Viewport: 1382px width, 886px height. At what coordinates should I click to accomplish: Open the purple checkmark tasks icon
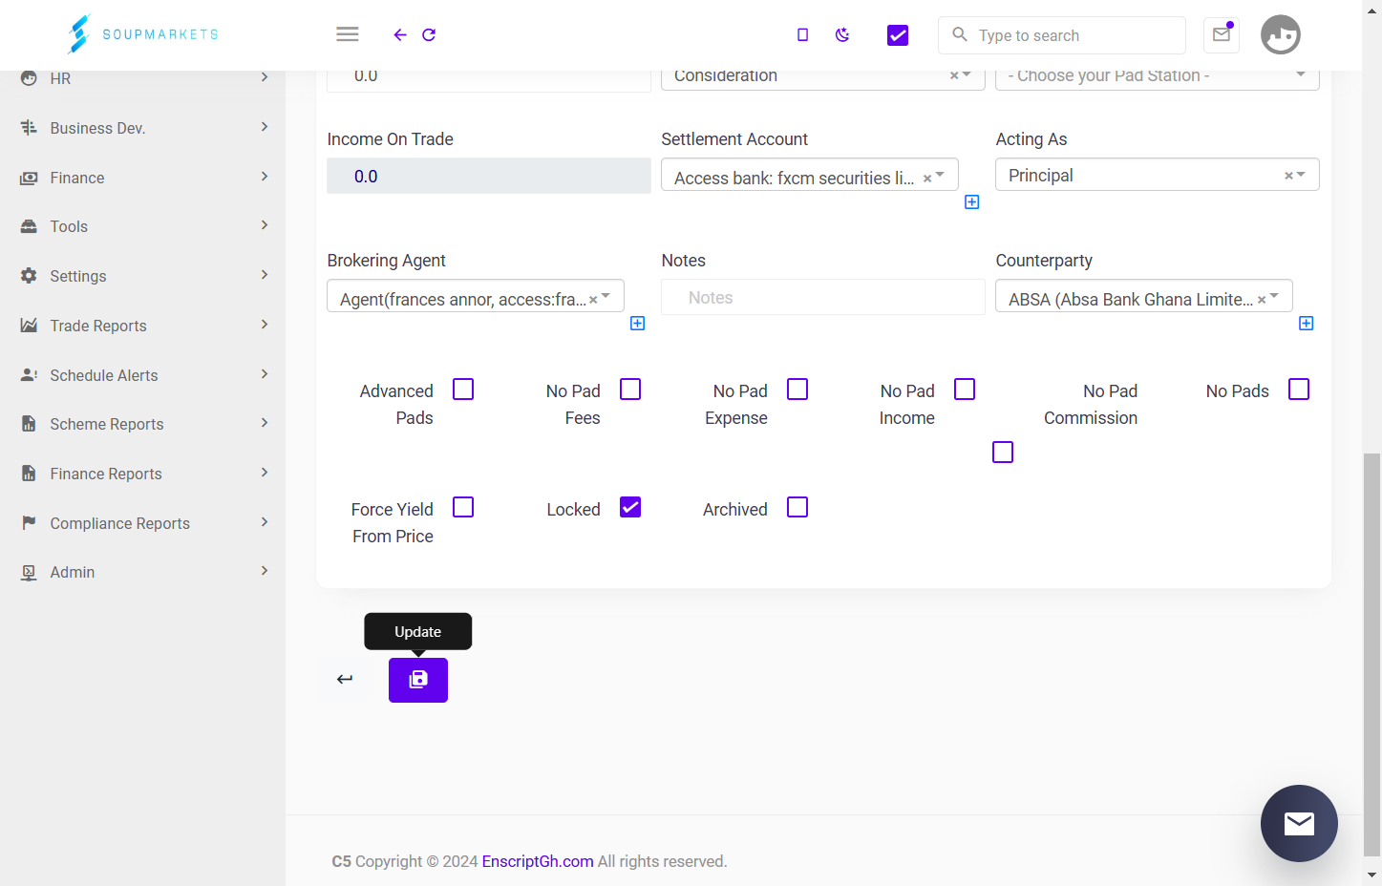pos(898,35)
